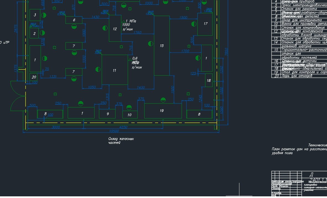Select the tool cabinet block numbered 9
Screen dimensions: 327x198
[x=107, y=113]
